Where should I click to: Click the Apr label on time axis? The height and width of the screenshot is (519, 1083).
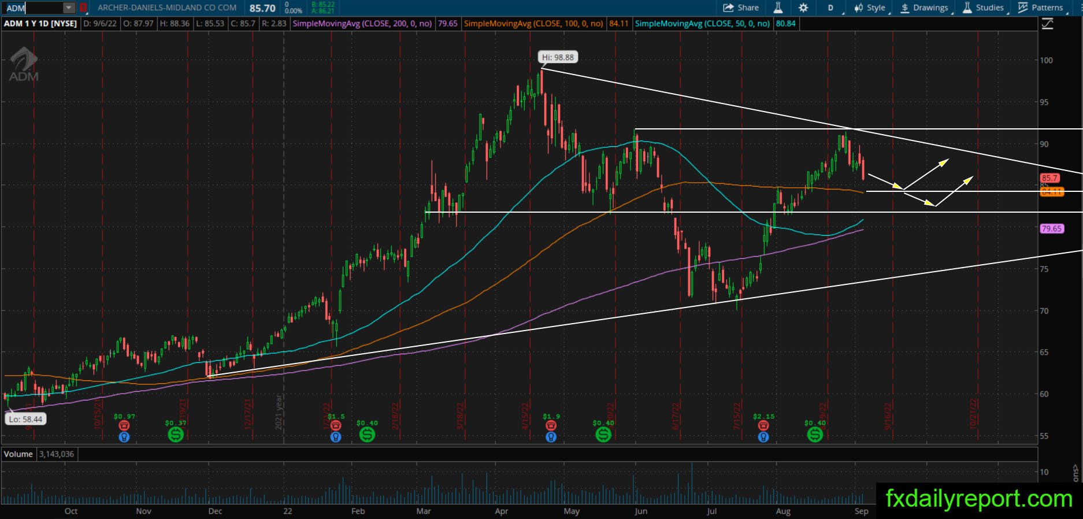coord(502,511)
